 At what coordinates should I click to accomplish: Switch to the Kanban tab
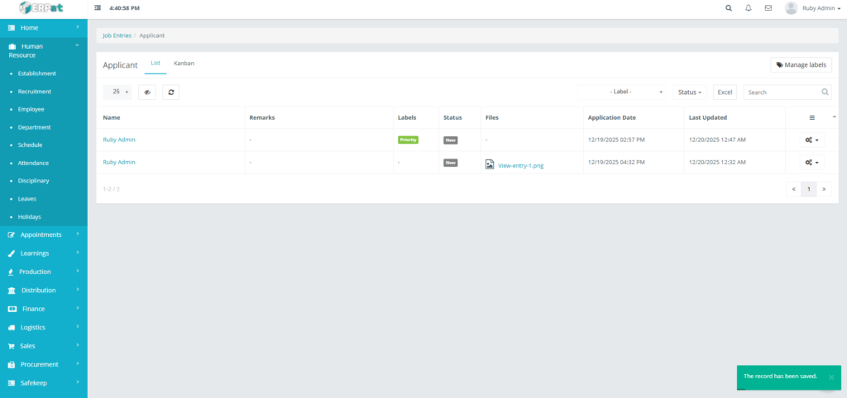point(184,64)
